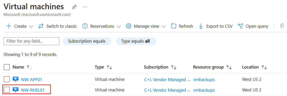This screenshot has width=287, height=96.
Task: Click the NW-APP01 virtual machine icon
Action: (15, 79)
